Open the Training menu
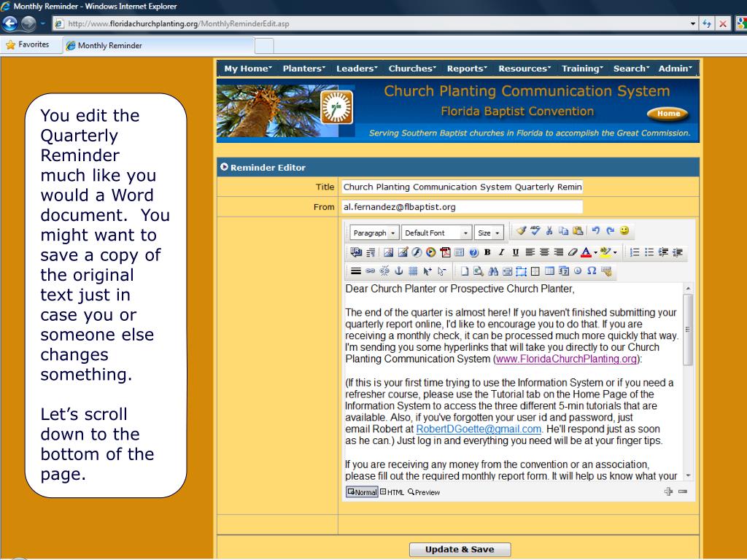 click(x=582, y=69)
